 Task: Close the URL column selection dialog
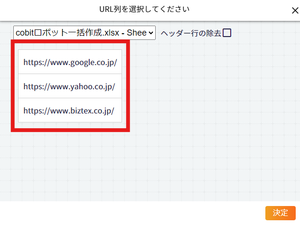pos(295,10)
